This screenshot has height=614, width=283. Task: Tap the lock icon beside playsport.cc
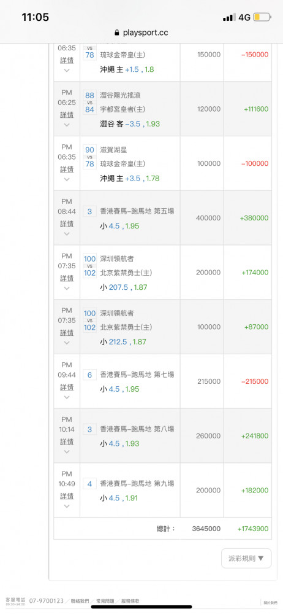(116, 33)
